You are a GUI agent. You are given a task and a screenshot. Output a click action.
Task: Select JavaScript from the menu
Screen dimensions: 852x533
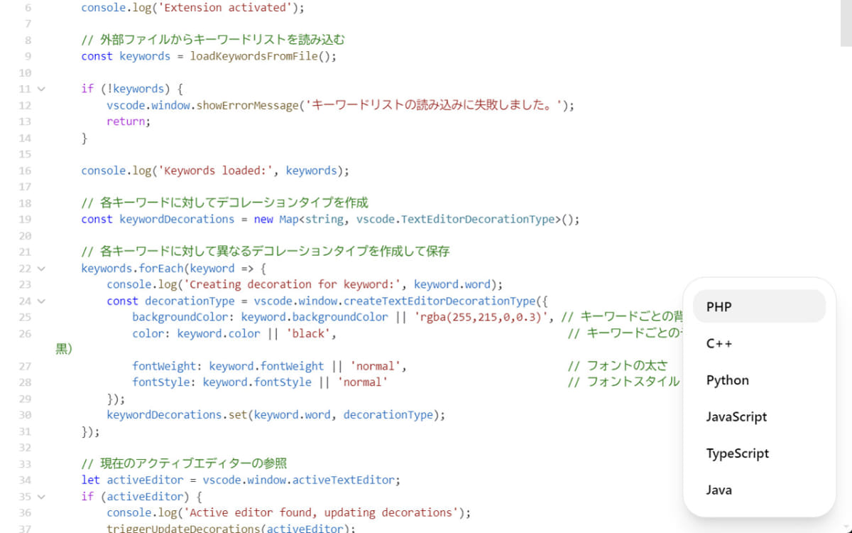tap(736, 417)
